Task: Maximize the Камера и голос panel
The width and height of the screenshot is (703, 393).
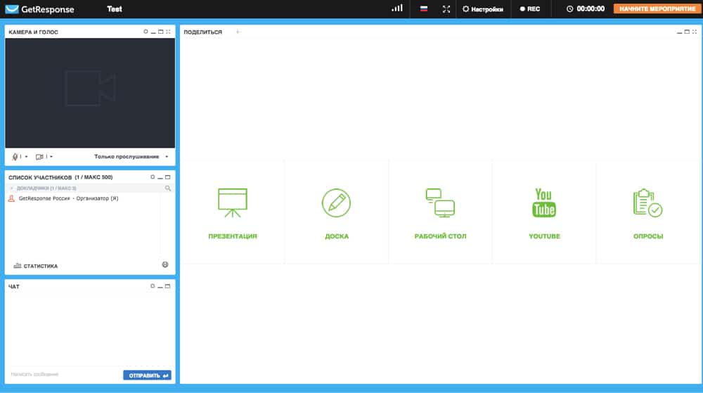Action: pyautogui.click(x=161, y=32)
